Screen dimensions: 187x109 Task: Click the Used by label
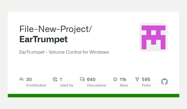click(66, 85)
